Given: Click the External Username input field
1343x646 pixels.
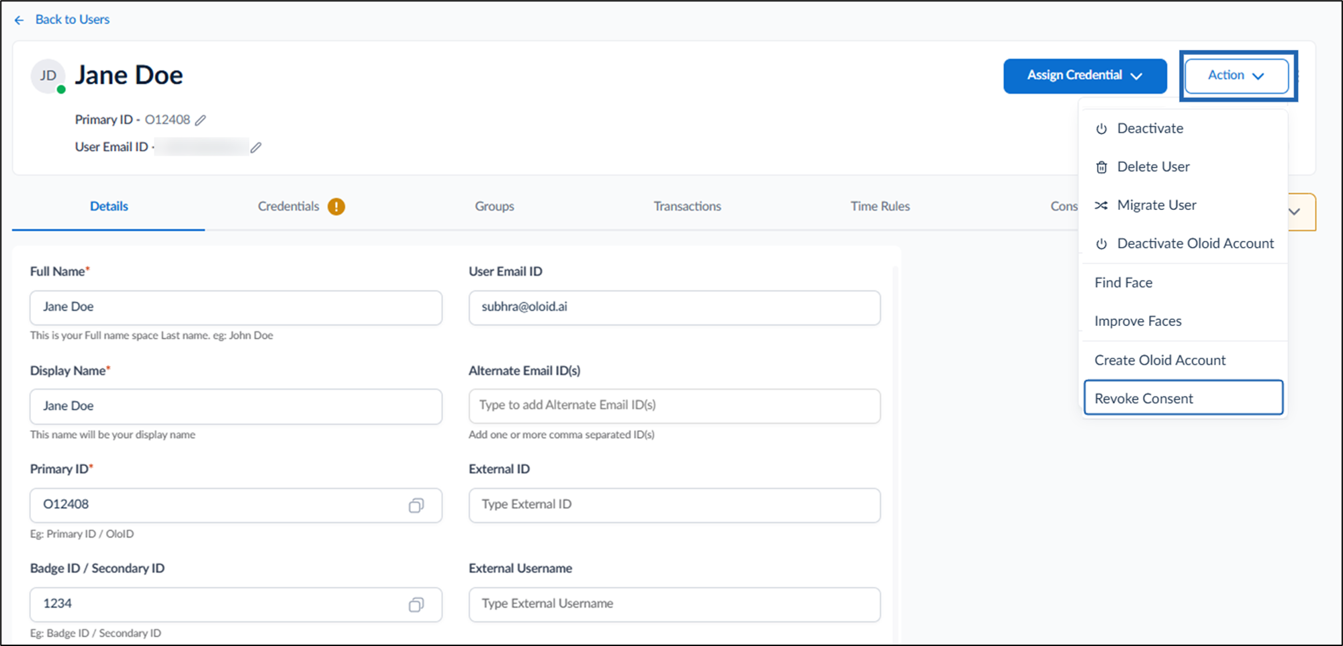Looking at the screenshot, I should click(674, 604).
